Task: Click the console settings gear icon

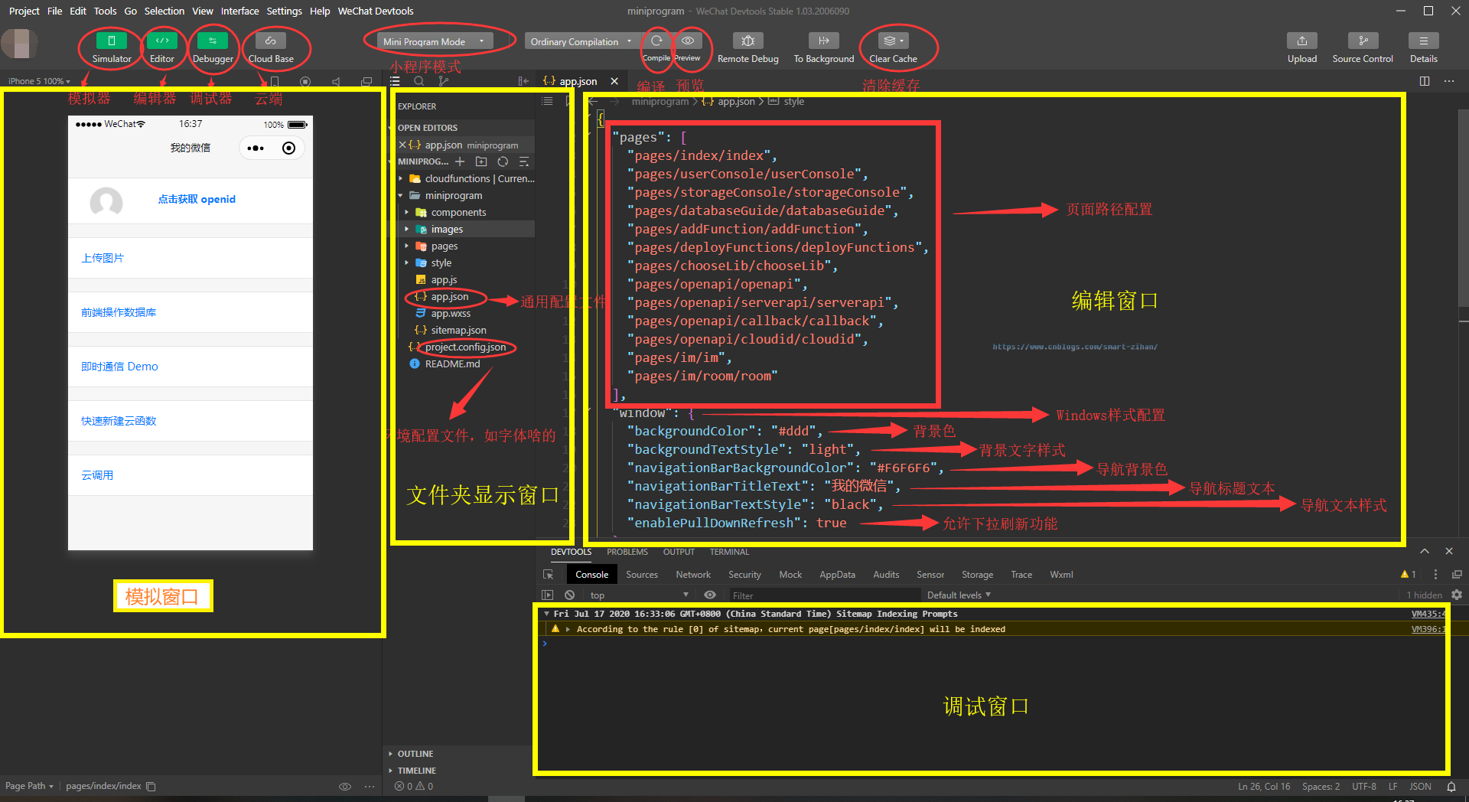Action: (x=1457, y=595)
